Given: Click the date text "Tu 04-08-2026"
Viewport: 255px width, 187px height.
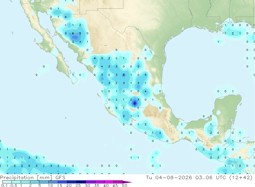Looking at the screenshot, I should pos(169,177).
